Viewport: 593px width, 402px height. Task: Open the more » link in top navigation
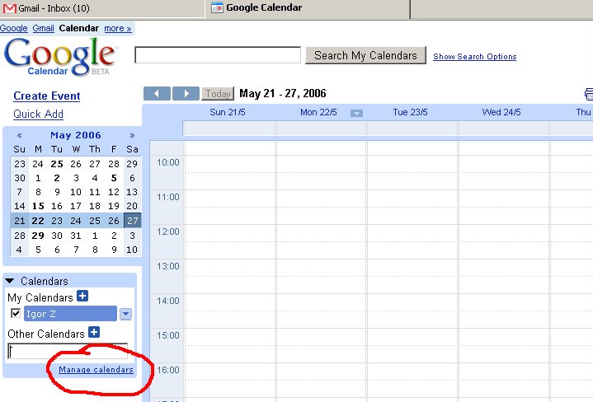coord(118,28)
